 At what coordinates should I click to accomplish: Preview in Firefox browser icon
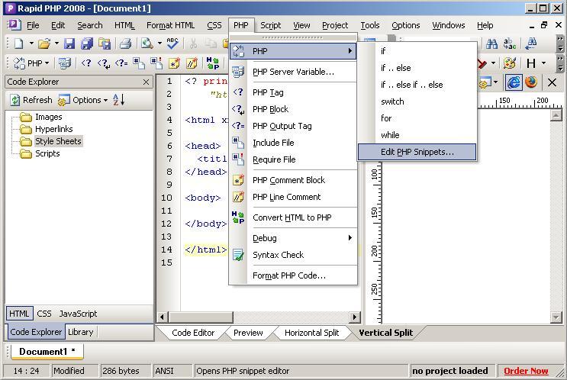point(531,82)
